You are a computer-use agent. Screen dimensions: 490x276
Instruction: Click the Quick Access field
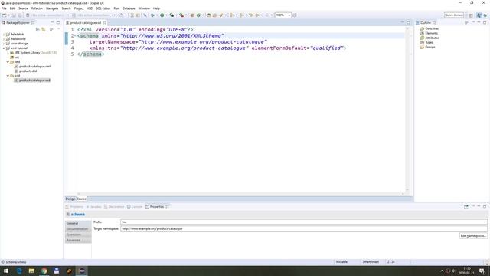click(x=454, y=15)
